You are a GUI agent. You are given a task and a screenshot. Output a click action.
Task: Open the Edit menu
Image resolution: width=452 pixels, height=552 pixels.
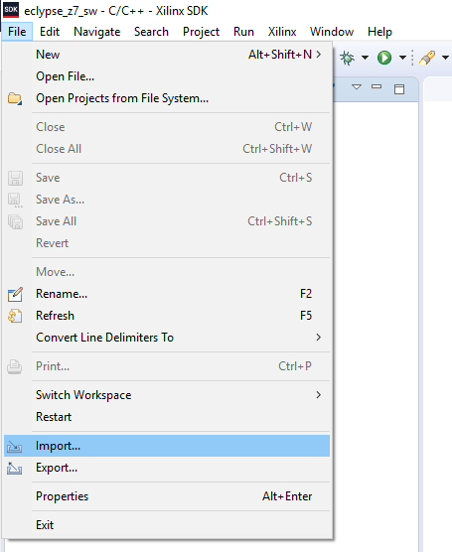pyautogui.click(x=50, y=32)
